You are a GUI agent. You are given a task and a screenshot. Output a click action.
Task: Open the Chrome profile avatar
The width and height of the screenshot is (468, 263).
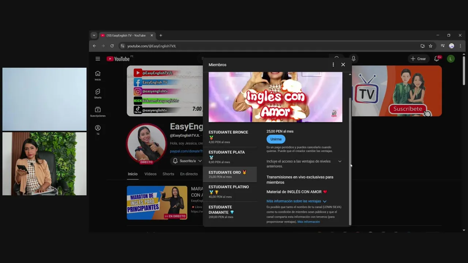point(452,46)
